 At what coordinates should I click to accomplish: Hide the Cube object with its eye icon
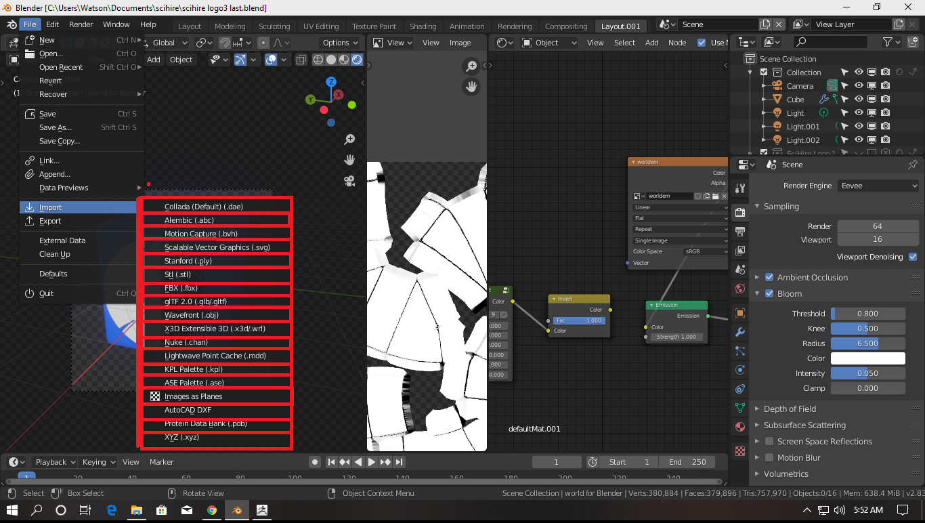859,100
